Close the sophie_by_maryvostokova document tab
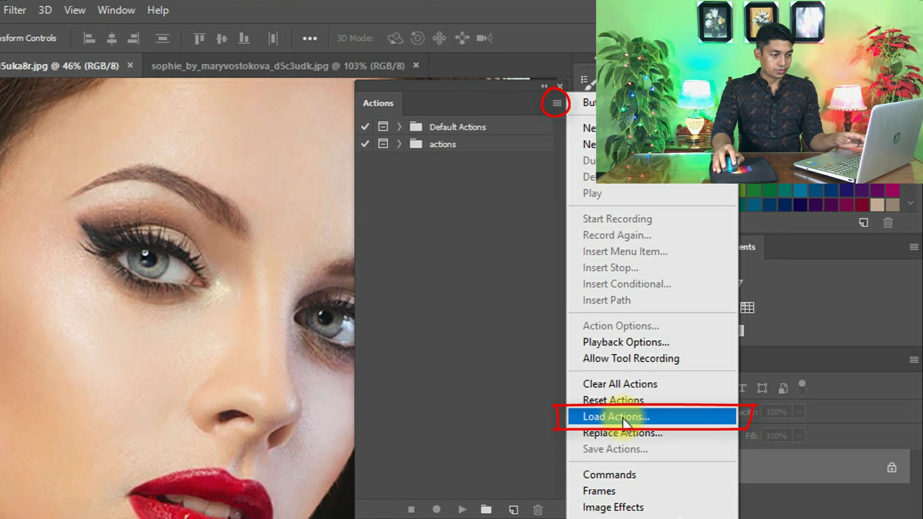This screenshot has height=519, width=923. [416, 65]
